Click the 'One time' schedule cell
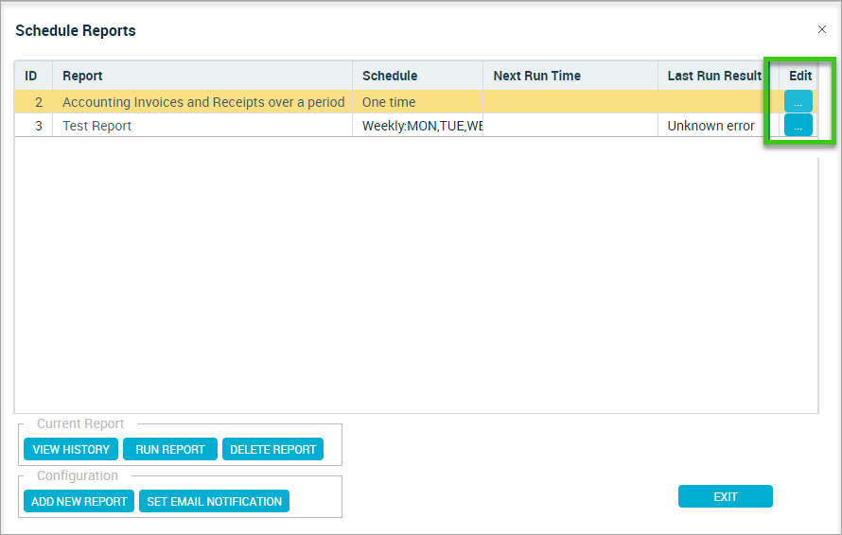This screenshot has width=842, height=535. 417,102
